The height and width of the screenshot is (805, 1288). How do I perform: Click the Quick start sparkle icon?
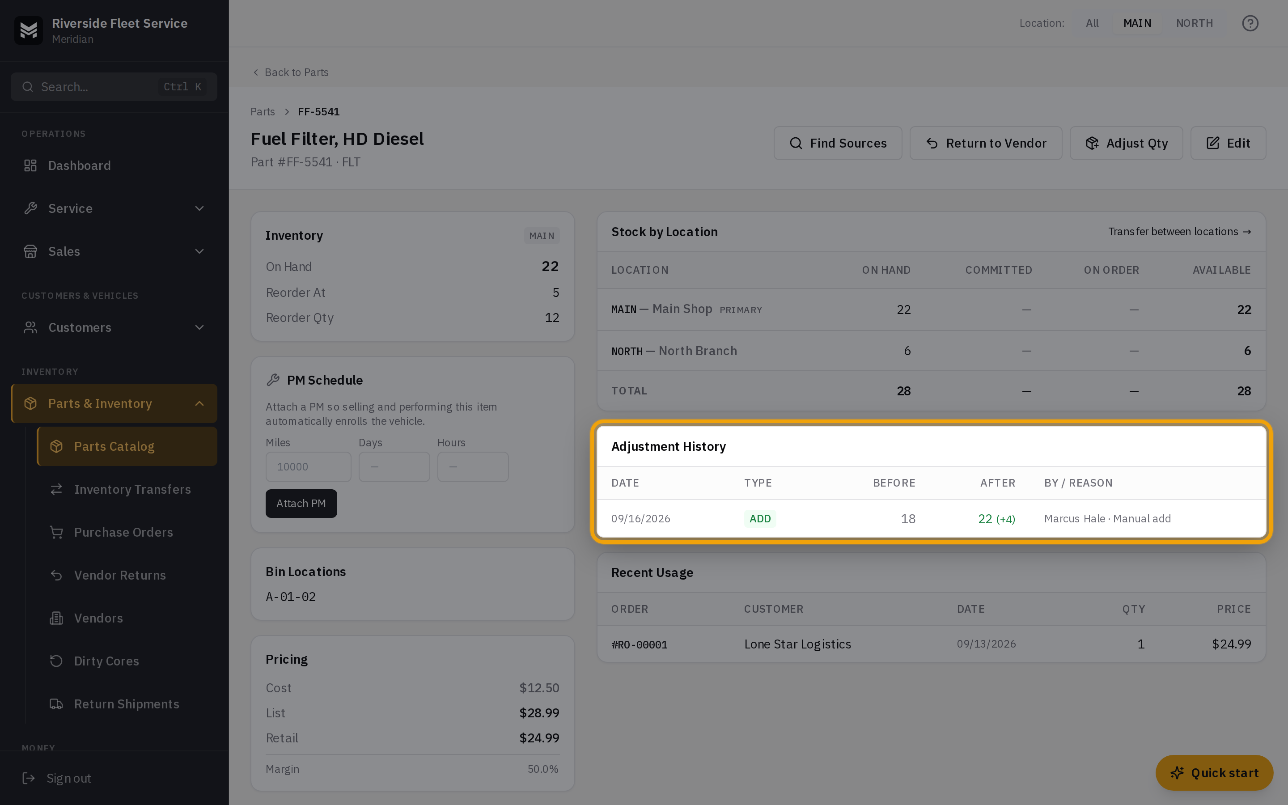click(1177, 773)
